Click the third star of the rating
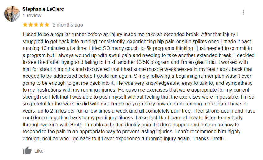The height and width of the screenshot is (160, 263). point(36,25)
